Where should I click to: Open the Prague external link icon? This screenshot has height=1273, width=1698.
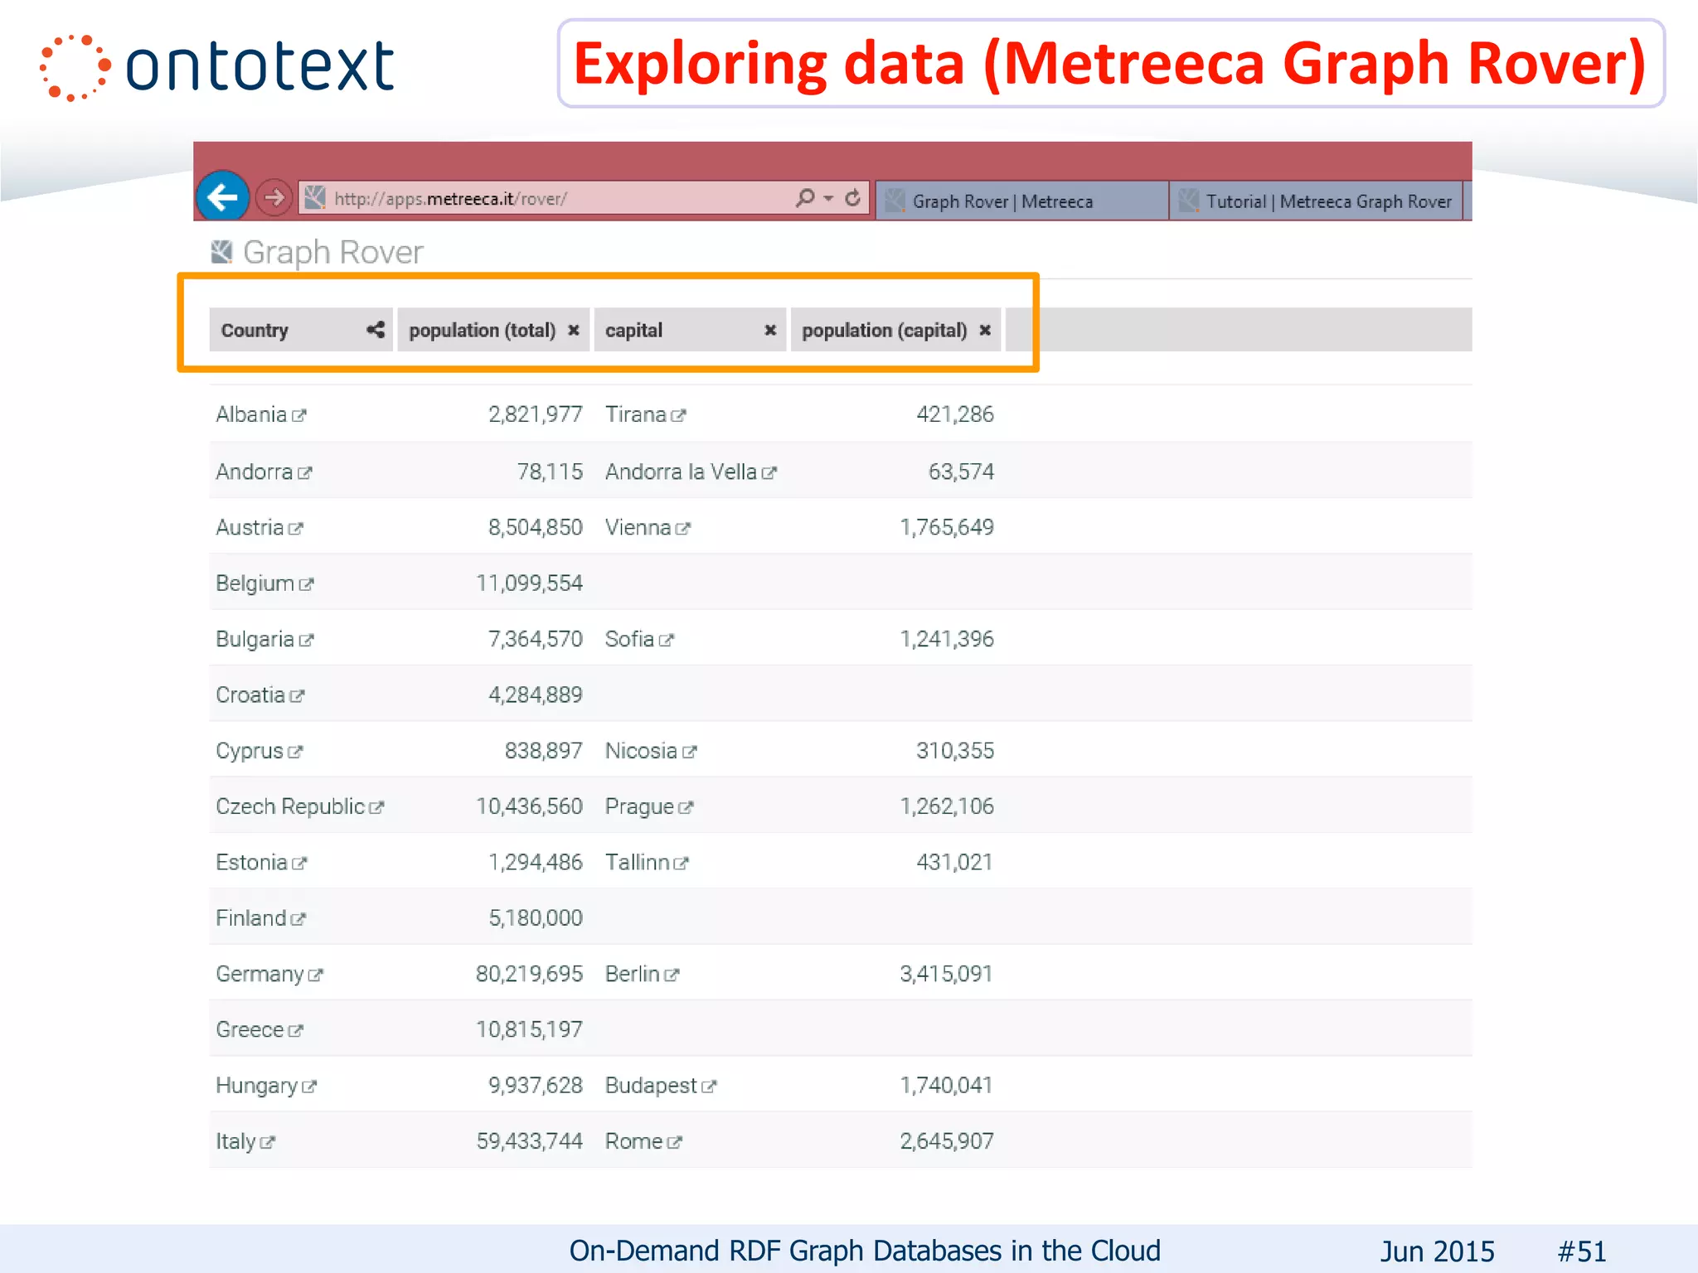686,808
